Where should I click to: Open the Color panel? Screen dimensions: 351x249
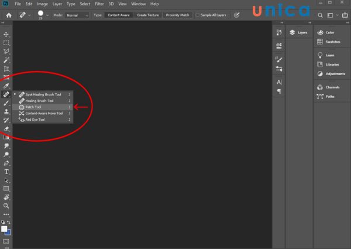click(326, 32)
